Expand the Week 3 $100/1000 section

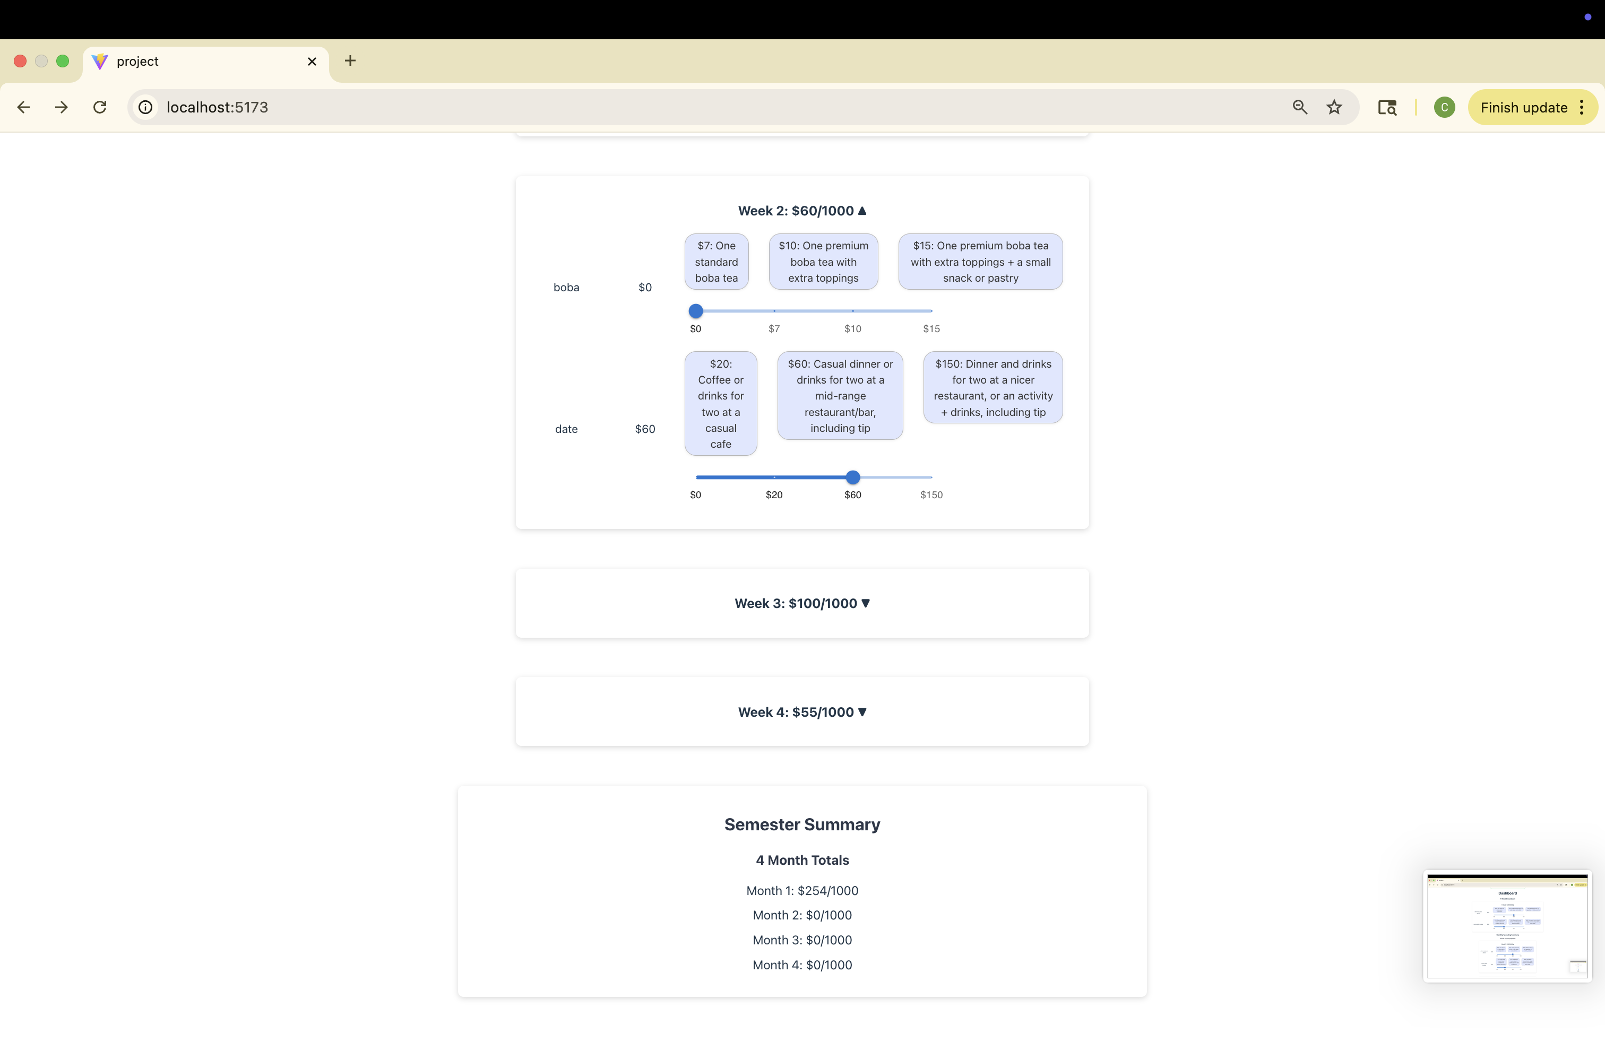click(802, 603)
